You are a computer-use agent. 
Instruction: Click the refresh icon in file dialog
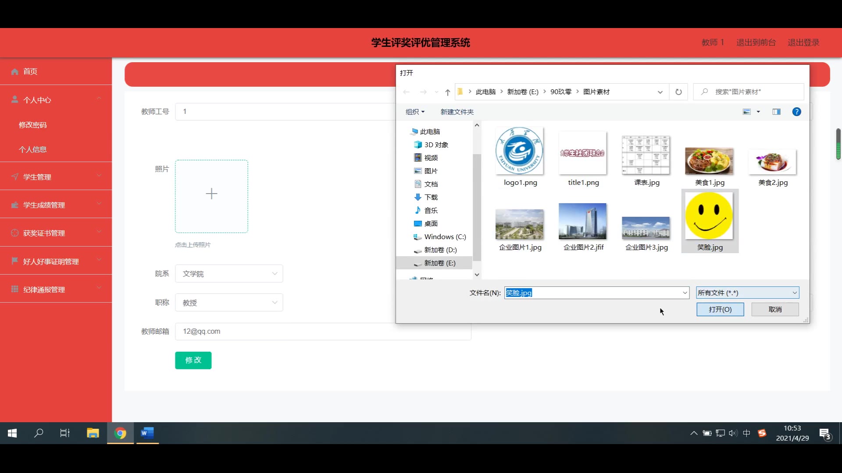point(678,92)
